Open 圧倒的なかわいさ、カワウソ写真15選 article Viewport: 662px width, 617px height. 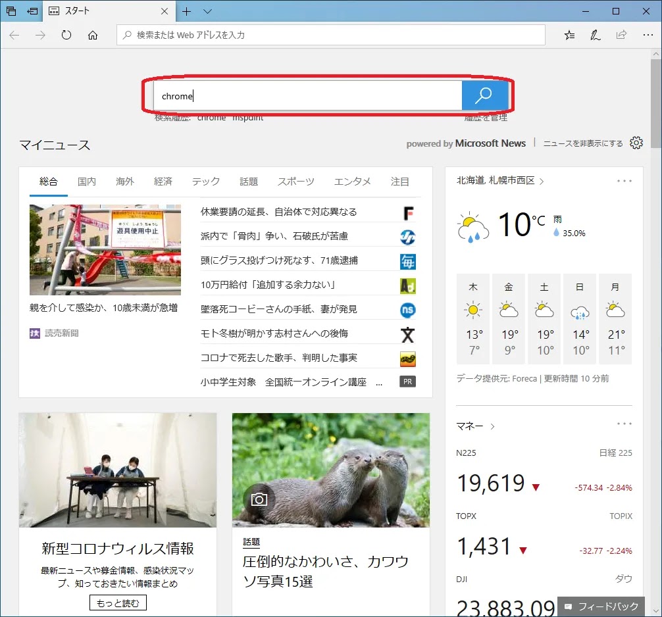(x=325, y=572)
